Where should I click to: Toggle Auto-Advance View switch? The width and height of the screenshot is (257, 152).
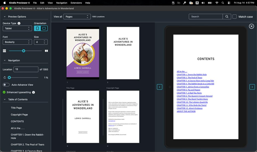click(6, 85)
